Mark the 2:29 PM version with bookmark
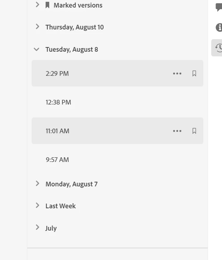This screenshot has width=222, height=260. [x=194, y=74]
